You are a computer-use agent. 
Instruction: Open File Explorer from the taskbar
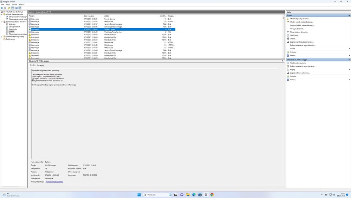coord(188,194)
